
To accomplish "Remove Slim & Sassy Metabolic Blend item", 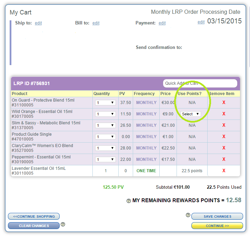I will point(224,125).
